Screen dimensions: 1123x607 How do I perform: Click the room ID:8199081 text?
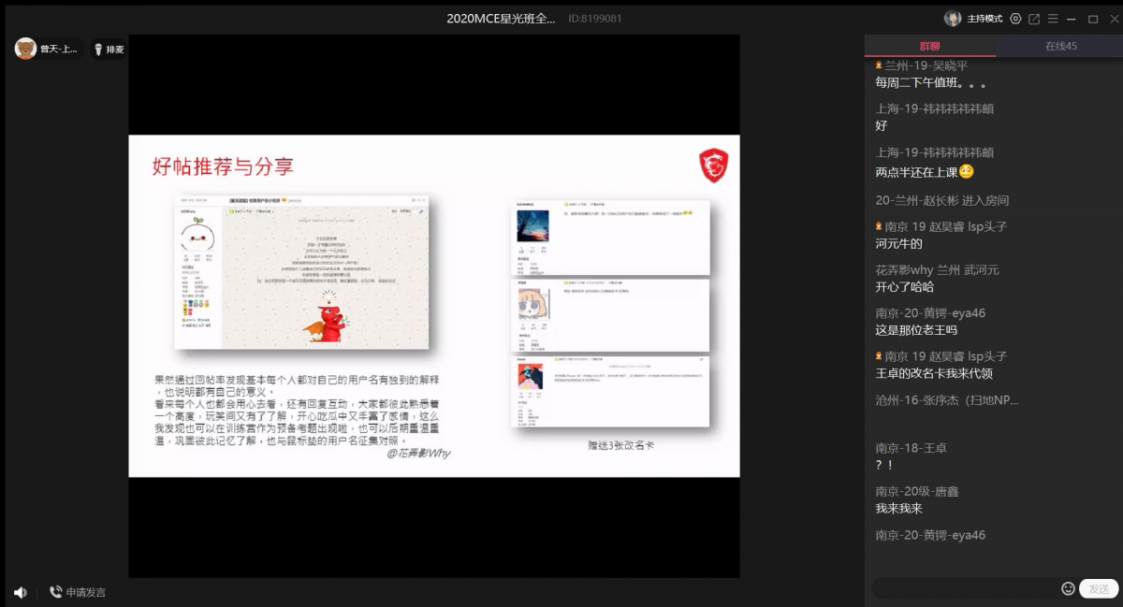(x=595, y=18)
